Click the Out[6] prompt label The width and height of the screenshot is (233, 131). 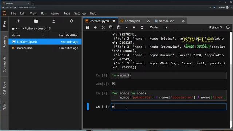point(102,84)
